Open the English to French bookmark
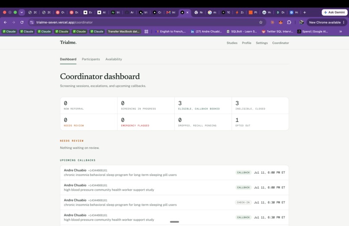 point(171,32)
